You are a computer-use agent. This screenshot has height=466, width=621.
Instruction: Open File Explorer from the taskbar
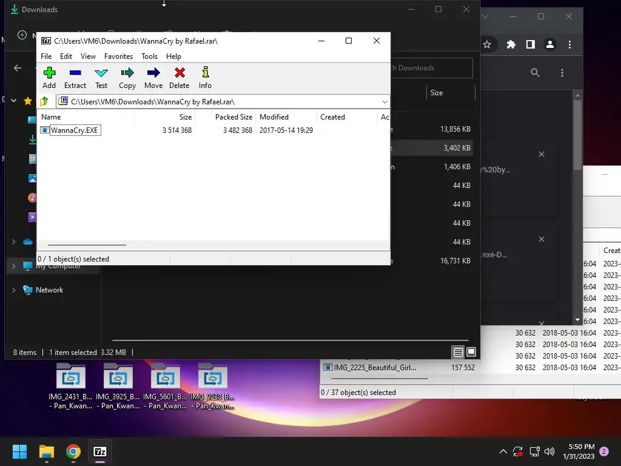pos(46,451)
